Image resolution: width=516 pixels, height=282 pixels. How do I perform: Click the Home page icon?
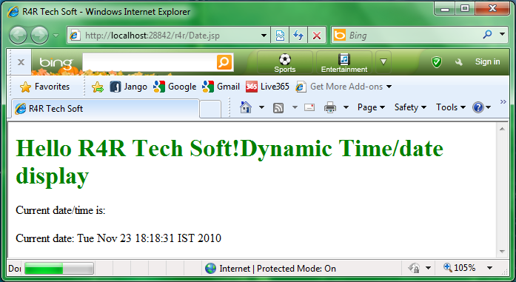(x=246, y=107)
